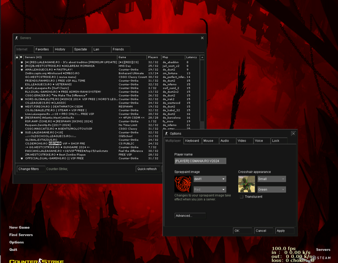Image resolution: width=338 pixels, height=263 pixels.
Task: Click the CS icon on the Servers title bar
Action: point(17,38)
